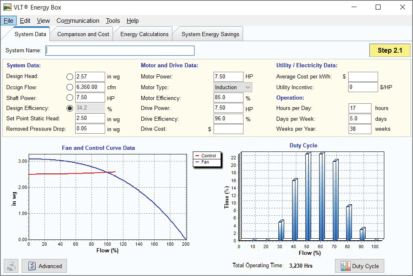Click the Drive Cost input field
This screenshot has width=413, height=276.
(x=228, y=129)
